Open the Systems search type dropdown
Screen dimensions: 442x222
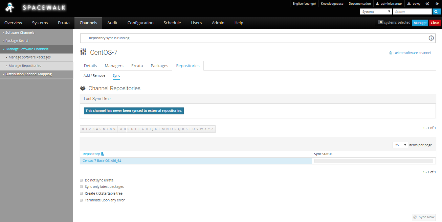[x=376, y=11]
